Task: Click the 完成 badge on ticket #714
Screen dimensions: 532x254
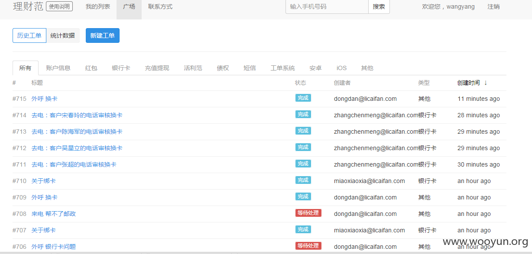Action: [303, 114]
